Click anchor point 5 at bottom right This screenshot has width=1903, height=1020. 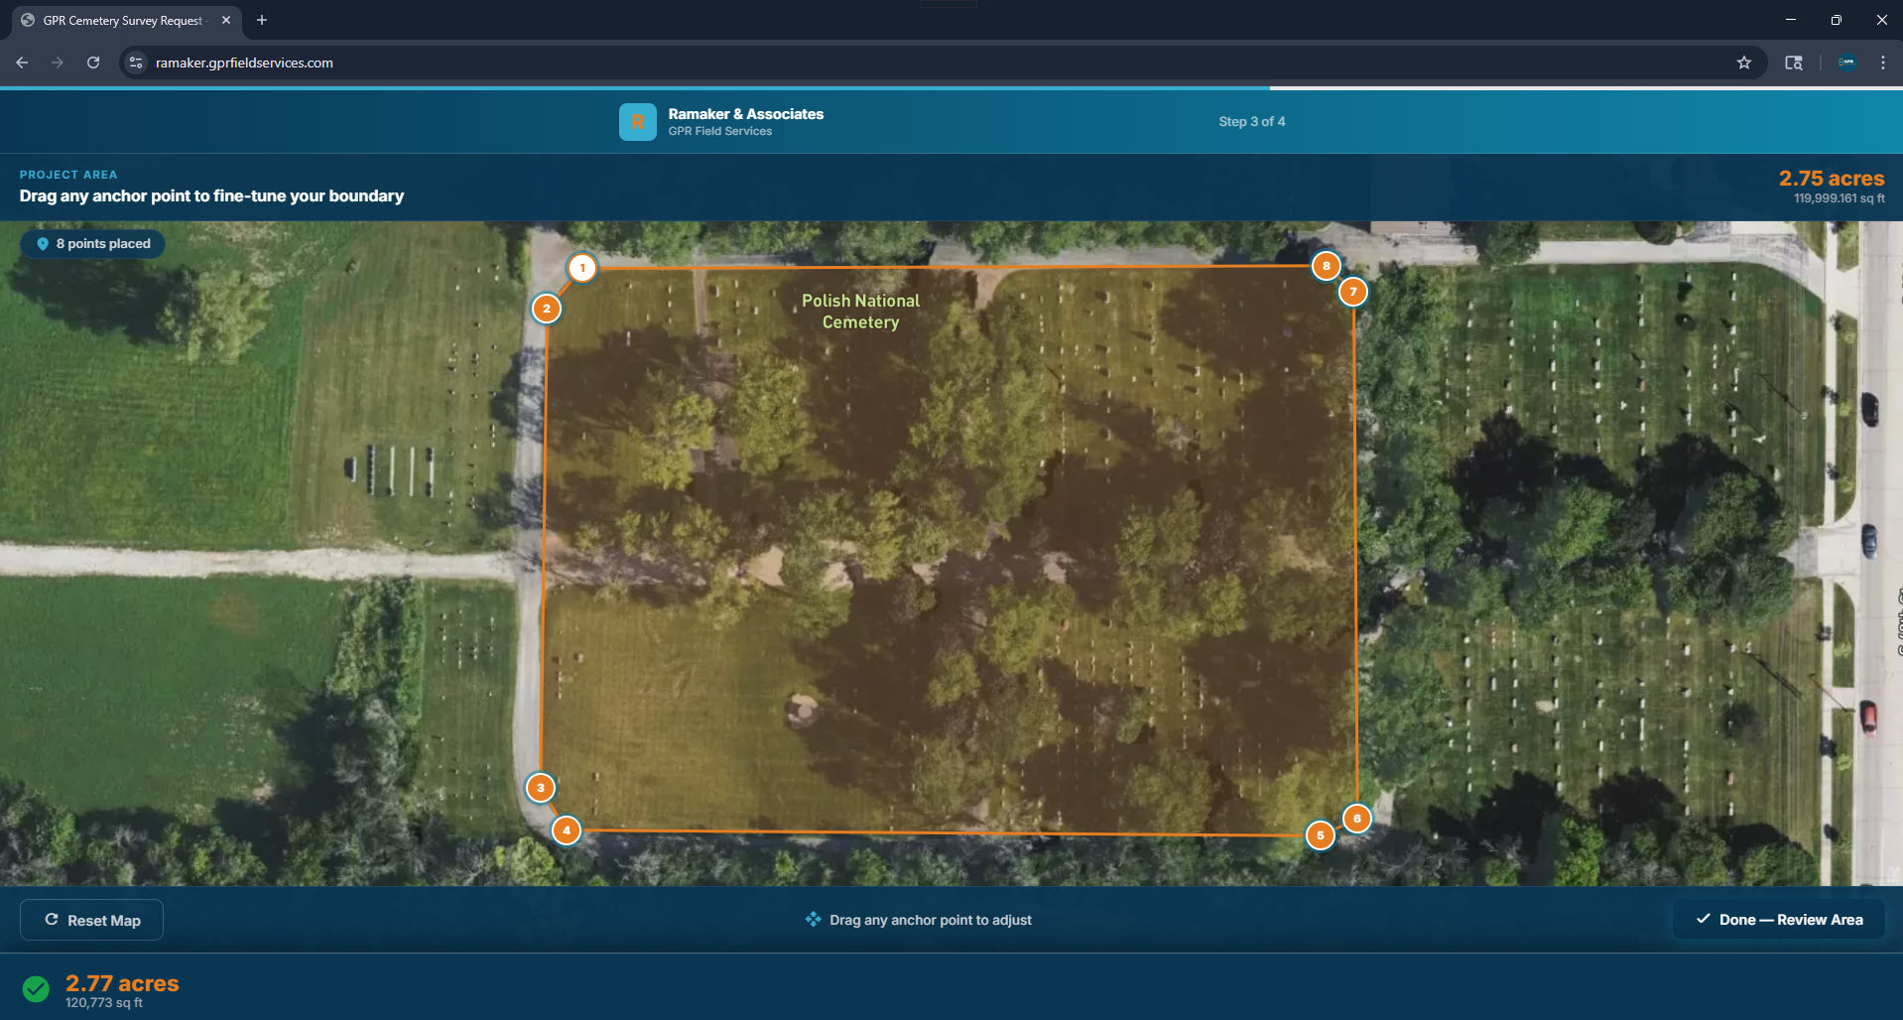[1321, 835]
